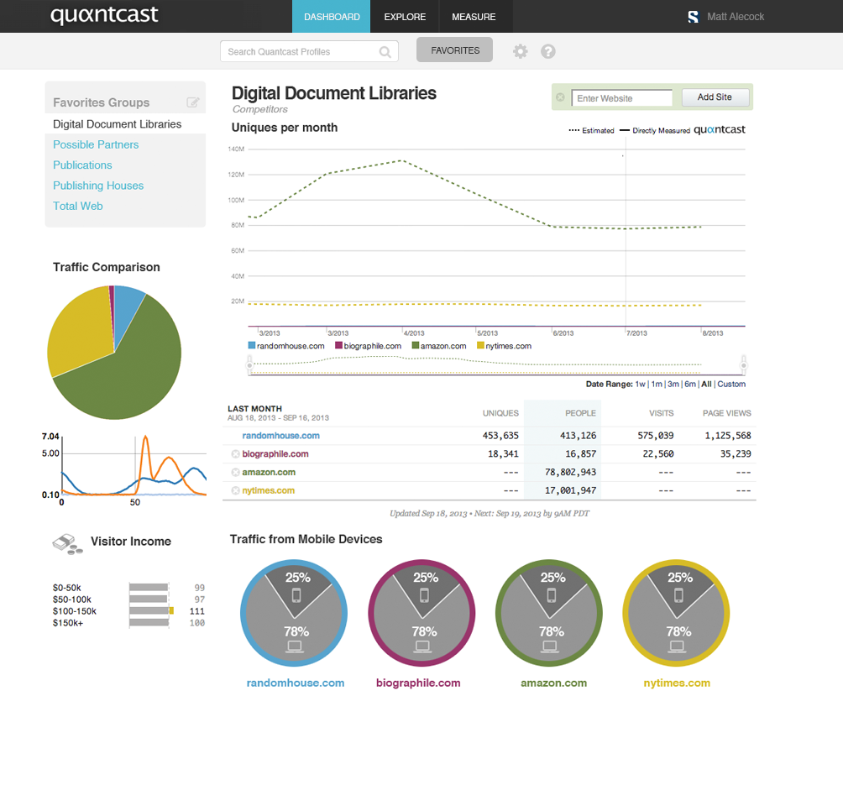Open the Explore tab
Viewport: 843px width, 801px height.
pyautogui.click(x=405, y=17)
